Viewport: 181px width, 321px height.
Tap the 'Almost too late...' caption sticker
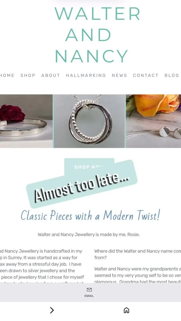coord(82,184)
